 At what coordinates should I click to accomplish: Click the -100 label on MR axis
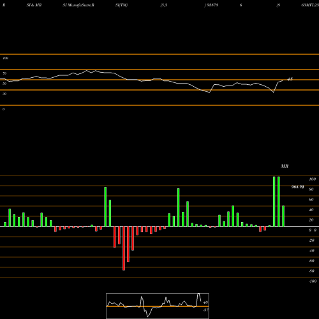313,281
